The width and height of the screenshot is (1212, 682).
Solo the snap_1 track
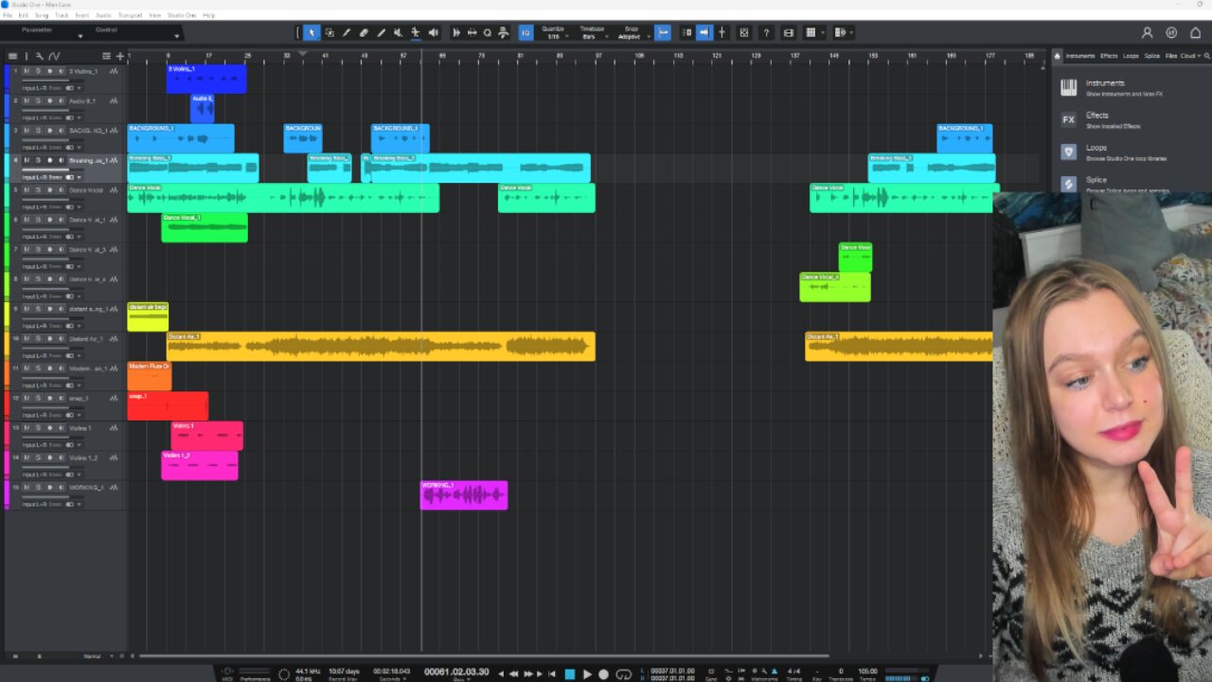click(x=38, y=398)
